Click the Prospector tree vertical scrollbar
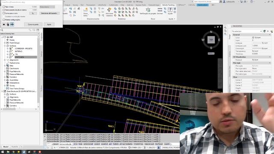The width and height of the screenshot is (274, 154). (x=38, y=70)
